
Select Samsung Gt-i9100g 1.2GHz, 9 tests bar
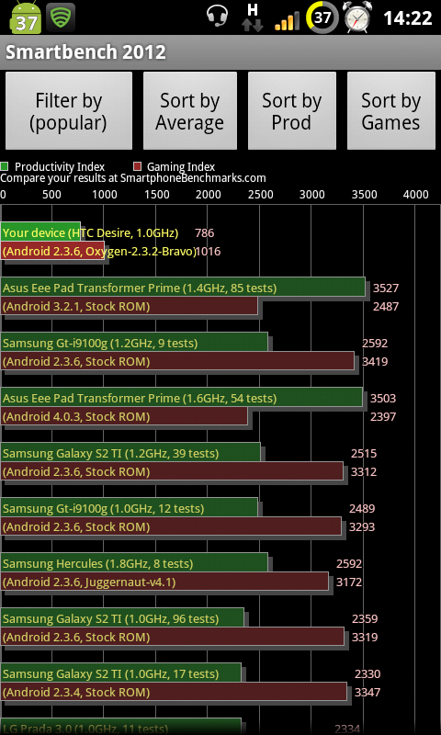[x=134, y=343]
